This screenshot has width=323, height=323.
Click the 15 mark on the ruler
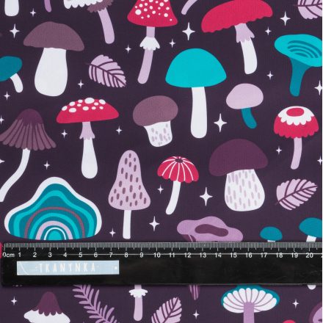[x=233, y=255]
